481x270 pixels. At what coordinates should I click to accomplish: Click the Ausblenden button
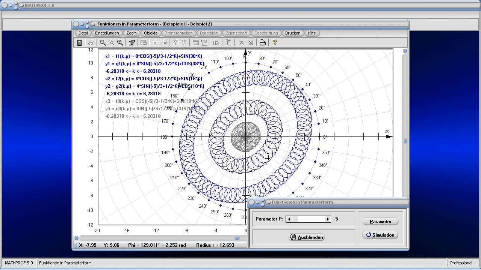306,237
